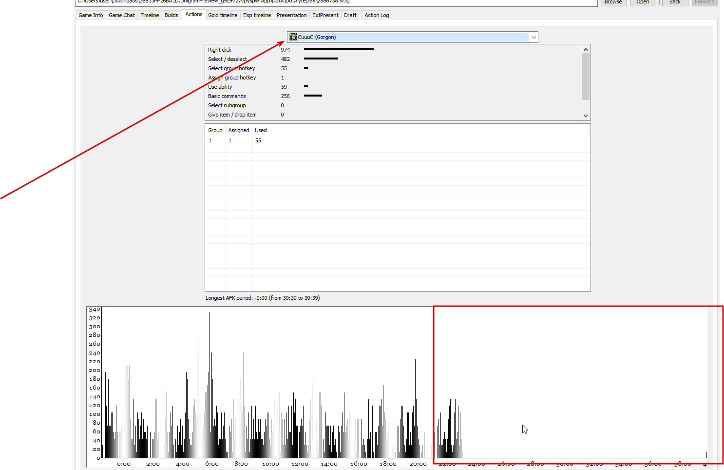724x470 pixels.
Task: Open the Game Info tab
Action: point(91,15)
